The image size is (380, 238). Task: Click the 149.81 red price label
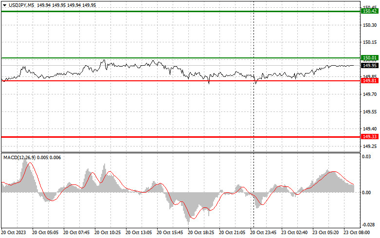tap(370, 81)
